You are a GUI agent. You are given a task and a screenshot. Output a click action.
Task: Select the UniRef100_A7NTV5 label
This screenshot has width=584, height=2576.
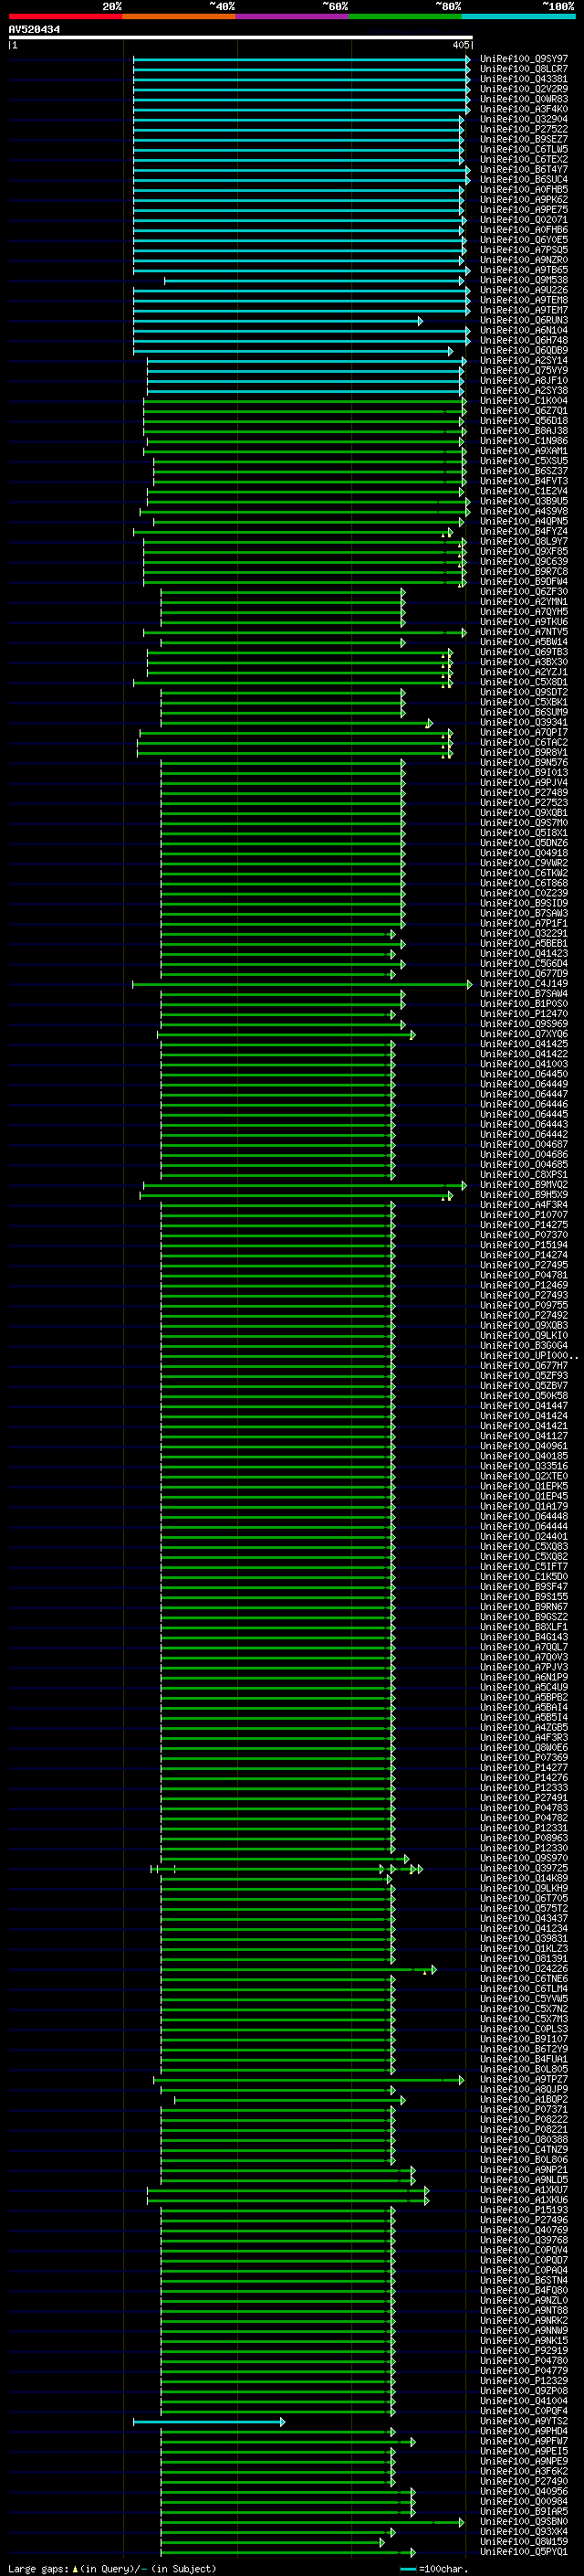pyautogui.click(x=524, y=632)
